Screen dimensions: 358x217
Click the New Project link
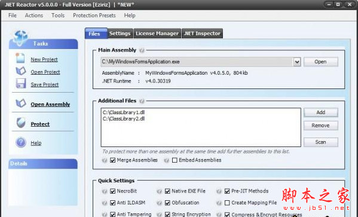(44, 59)
